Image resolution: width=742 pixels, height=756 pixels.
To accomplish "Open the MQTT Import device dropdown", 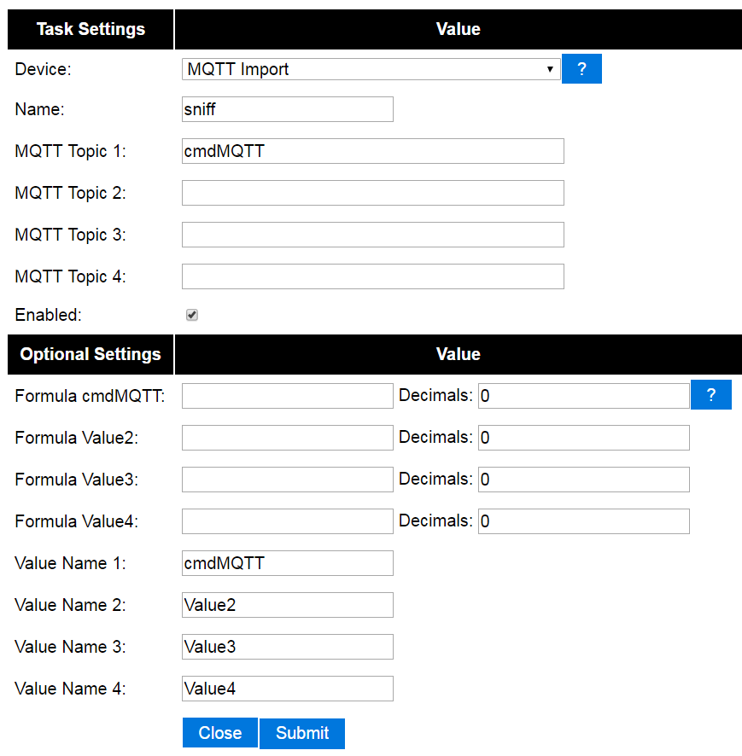I will click(371, 69).
